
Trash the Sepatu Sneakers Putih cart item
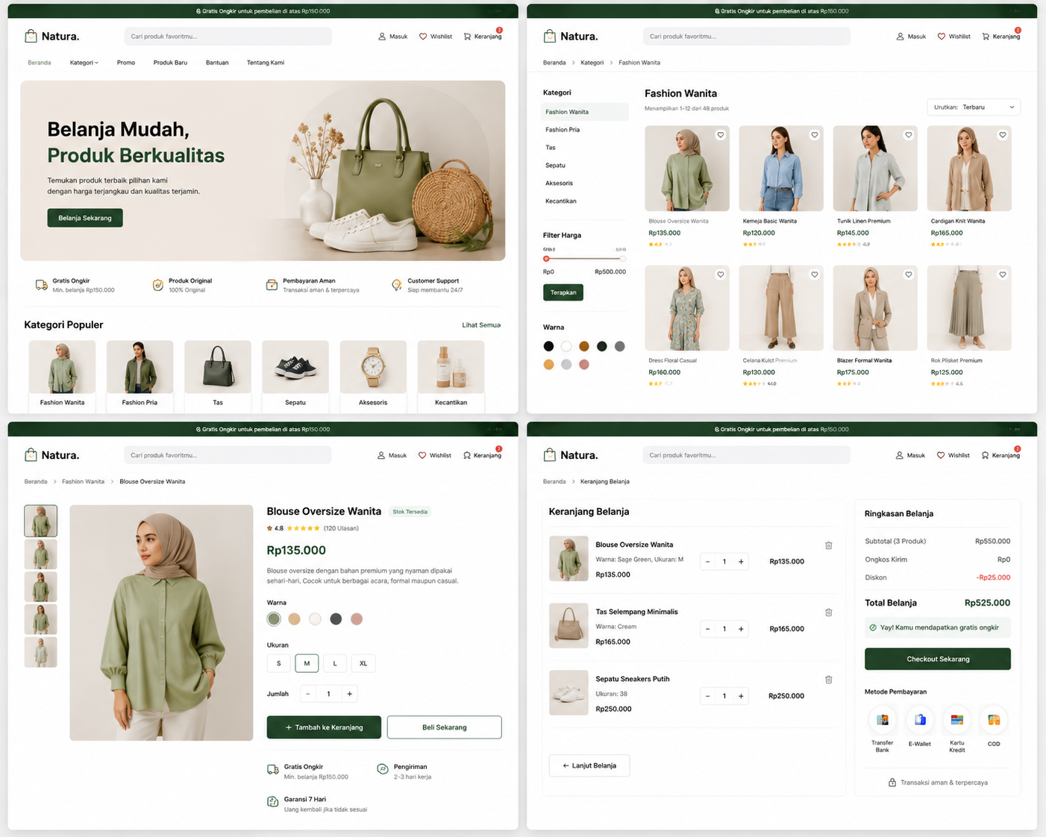[829, 680]
